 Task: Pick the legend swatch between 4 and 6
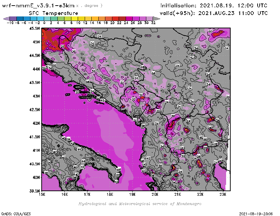tap(61, 19)
